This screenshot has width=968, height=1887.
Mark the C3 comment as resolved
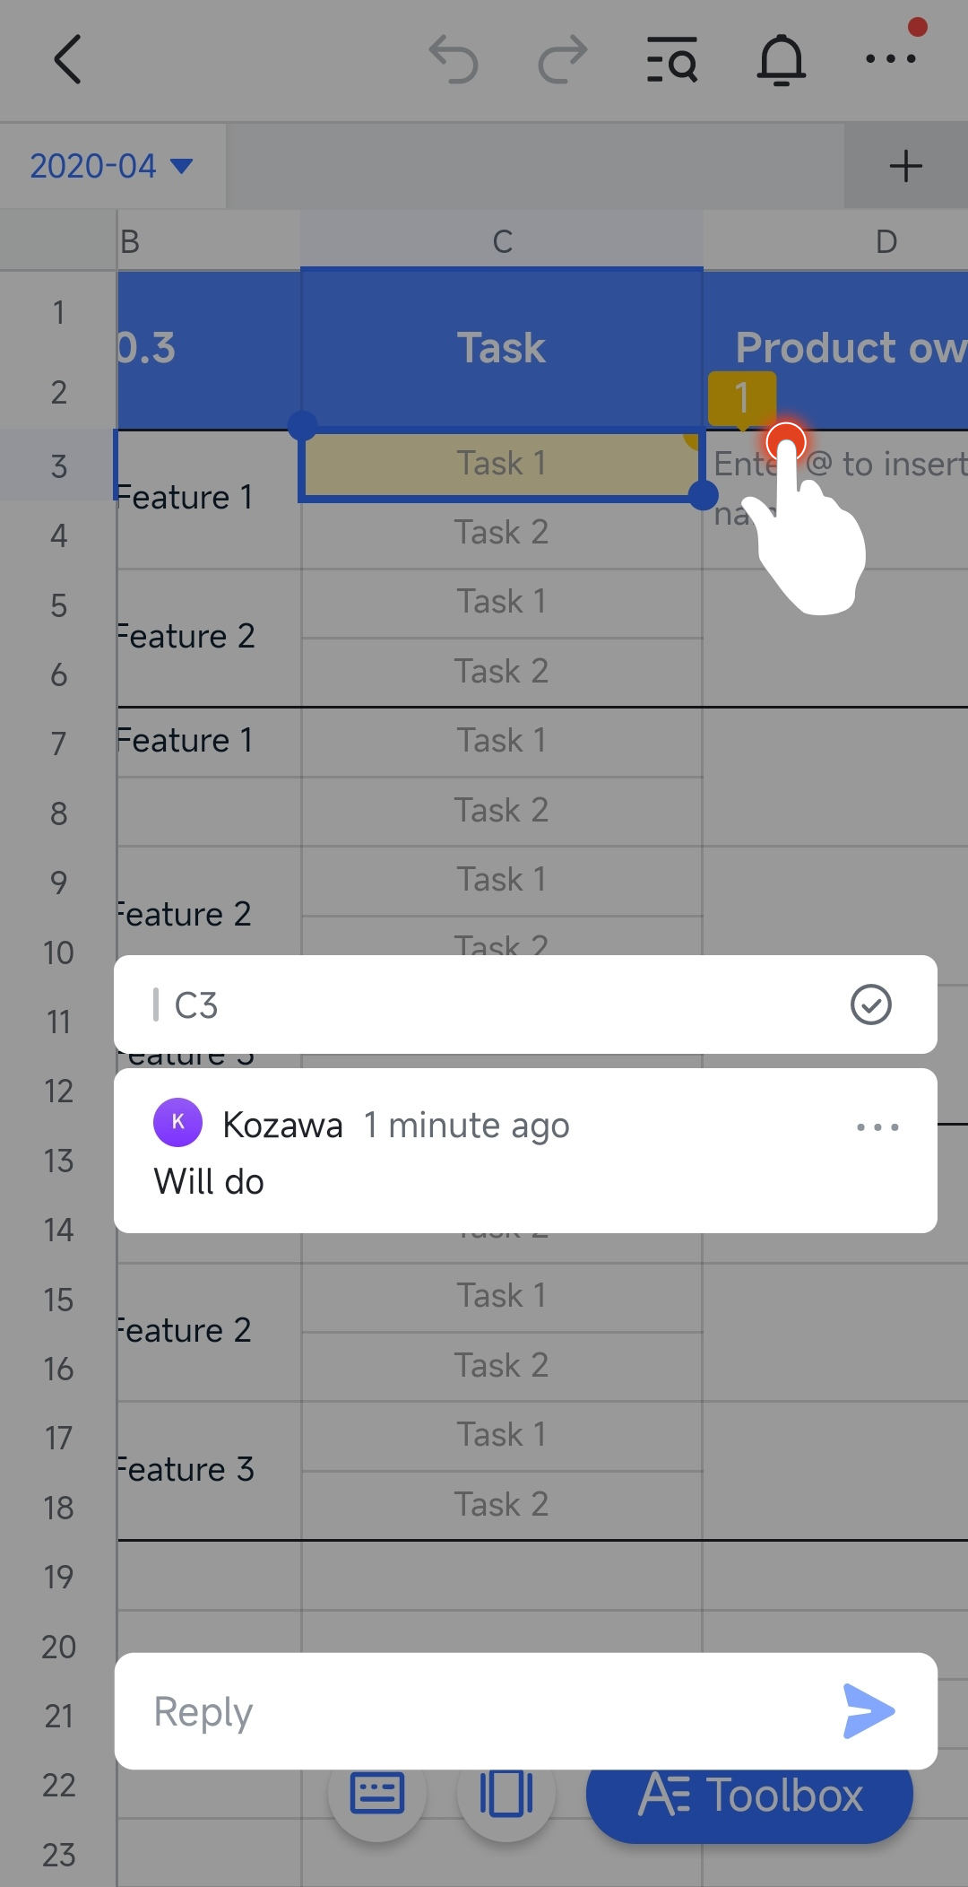click(x=870, y=1004)
